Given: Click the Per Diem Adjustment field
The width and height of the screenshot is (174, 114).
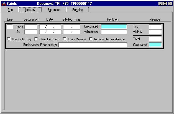Looking at the screenshot, I should [114, 32].
